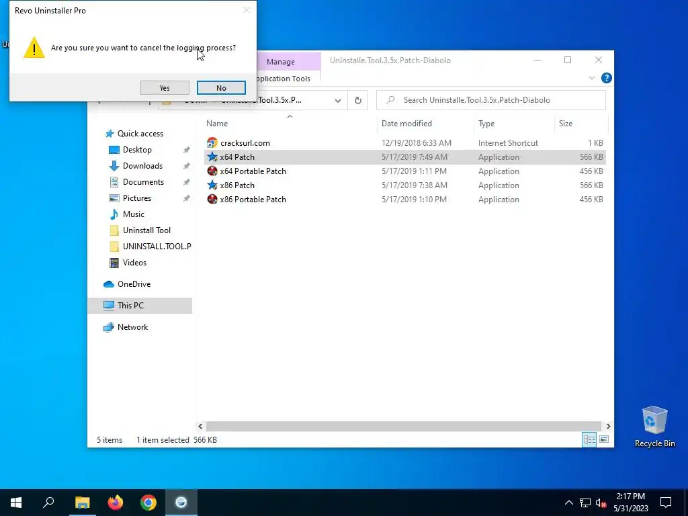Screen dimensions: 688x516
Task: Click the pin icon beside Pictures
Action: [187, 198]
